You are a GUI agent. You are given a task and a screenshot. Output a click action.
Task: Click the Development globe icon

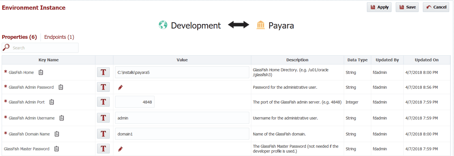pos(163,25)
